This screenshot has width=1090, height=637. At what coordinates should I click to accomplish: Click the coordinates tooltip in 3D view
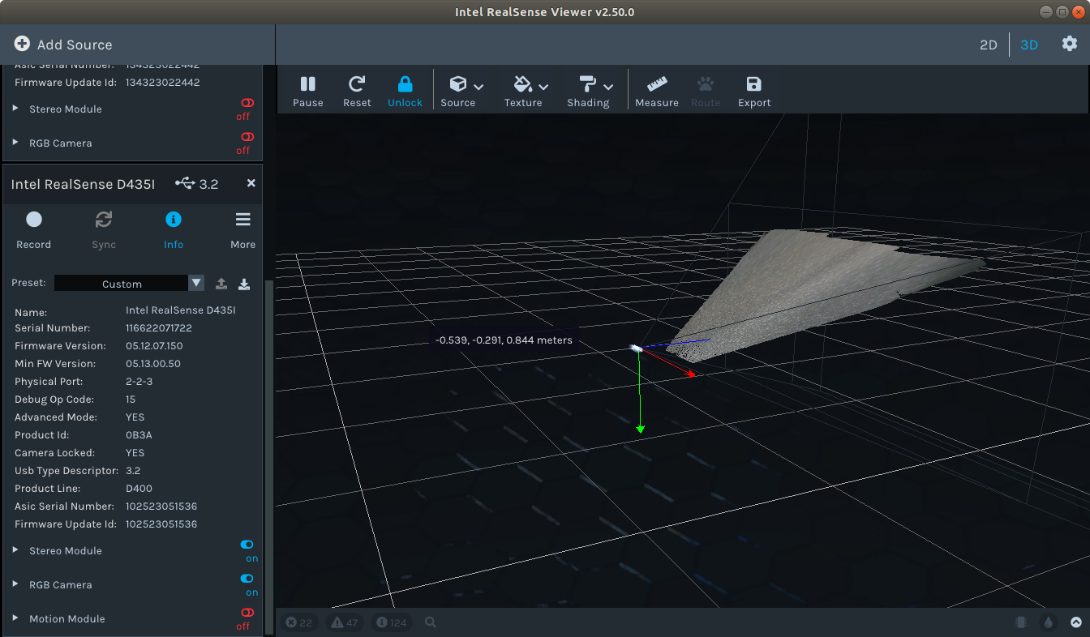point(504,340)
